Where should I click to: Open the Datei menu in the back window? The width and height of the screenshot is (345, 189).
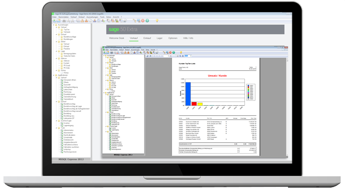54,17
